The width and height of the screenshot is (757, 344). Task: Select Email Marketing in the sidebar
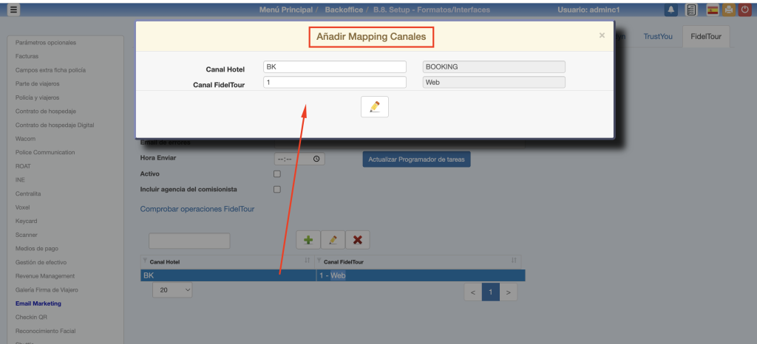(x=38, y=303)
